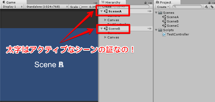The height and width of the screenshot is (102, 215).
Task: Expand the Canvas object under SceneA
Action: [x=105, y=20]
